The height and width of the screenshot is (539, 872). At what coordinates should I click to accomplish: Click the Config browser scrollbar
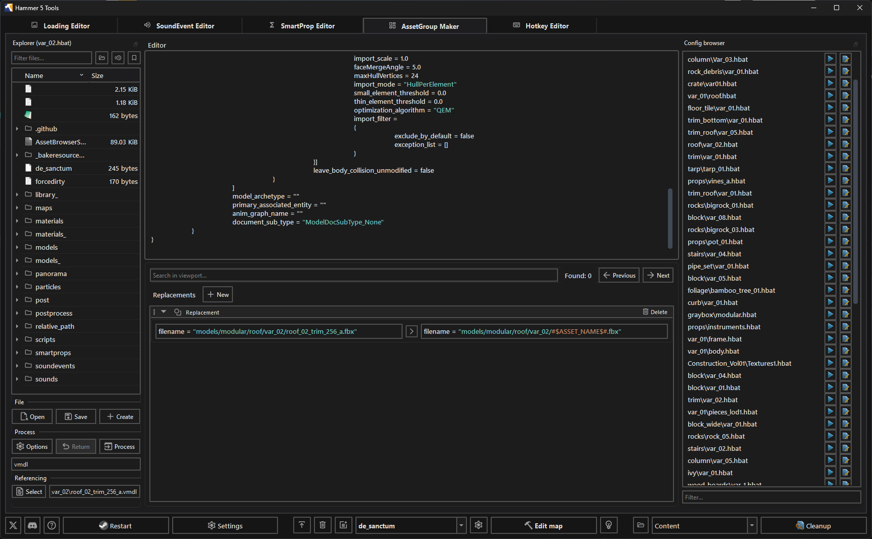tap(855, 192)
